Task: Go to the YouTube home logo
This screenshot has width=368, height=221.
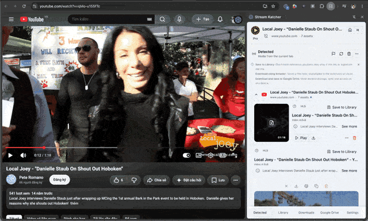Action: 32,19
